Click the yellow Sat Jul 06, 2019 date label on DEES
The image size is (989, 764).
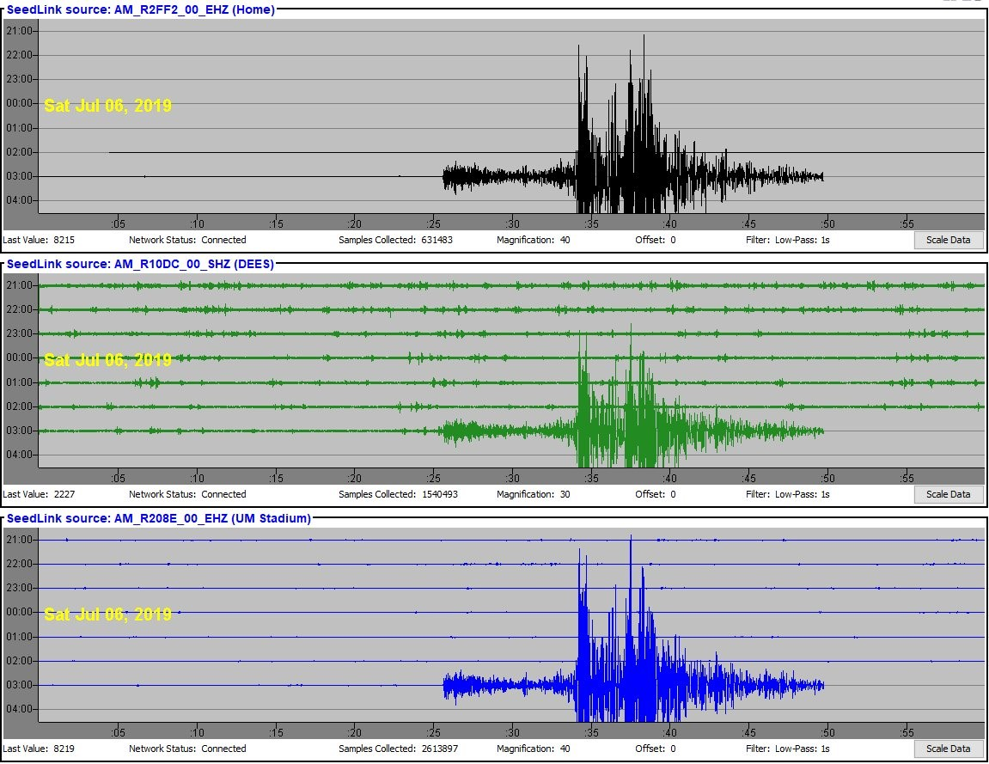click(107, 360)
